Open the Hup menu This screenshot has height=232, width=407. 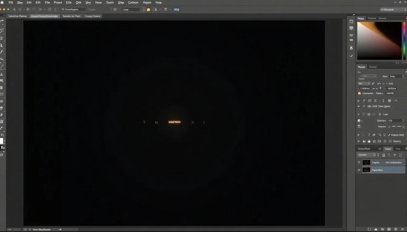158,2
